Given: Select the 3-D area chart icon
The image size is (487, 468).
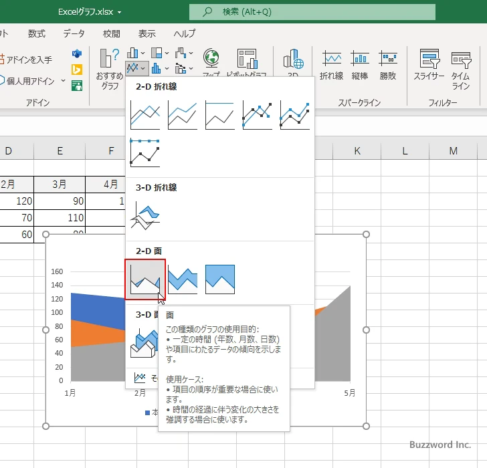Looking at the screenshot, I should tap(143, 343).
